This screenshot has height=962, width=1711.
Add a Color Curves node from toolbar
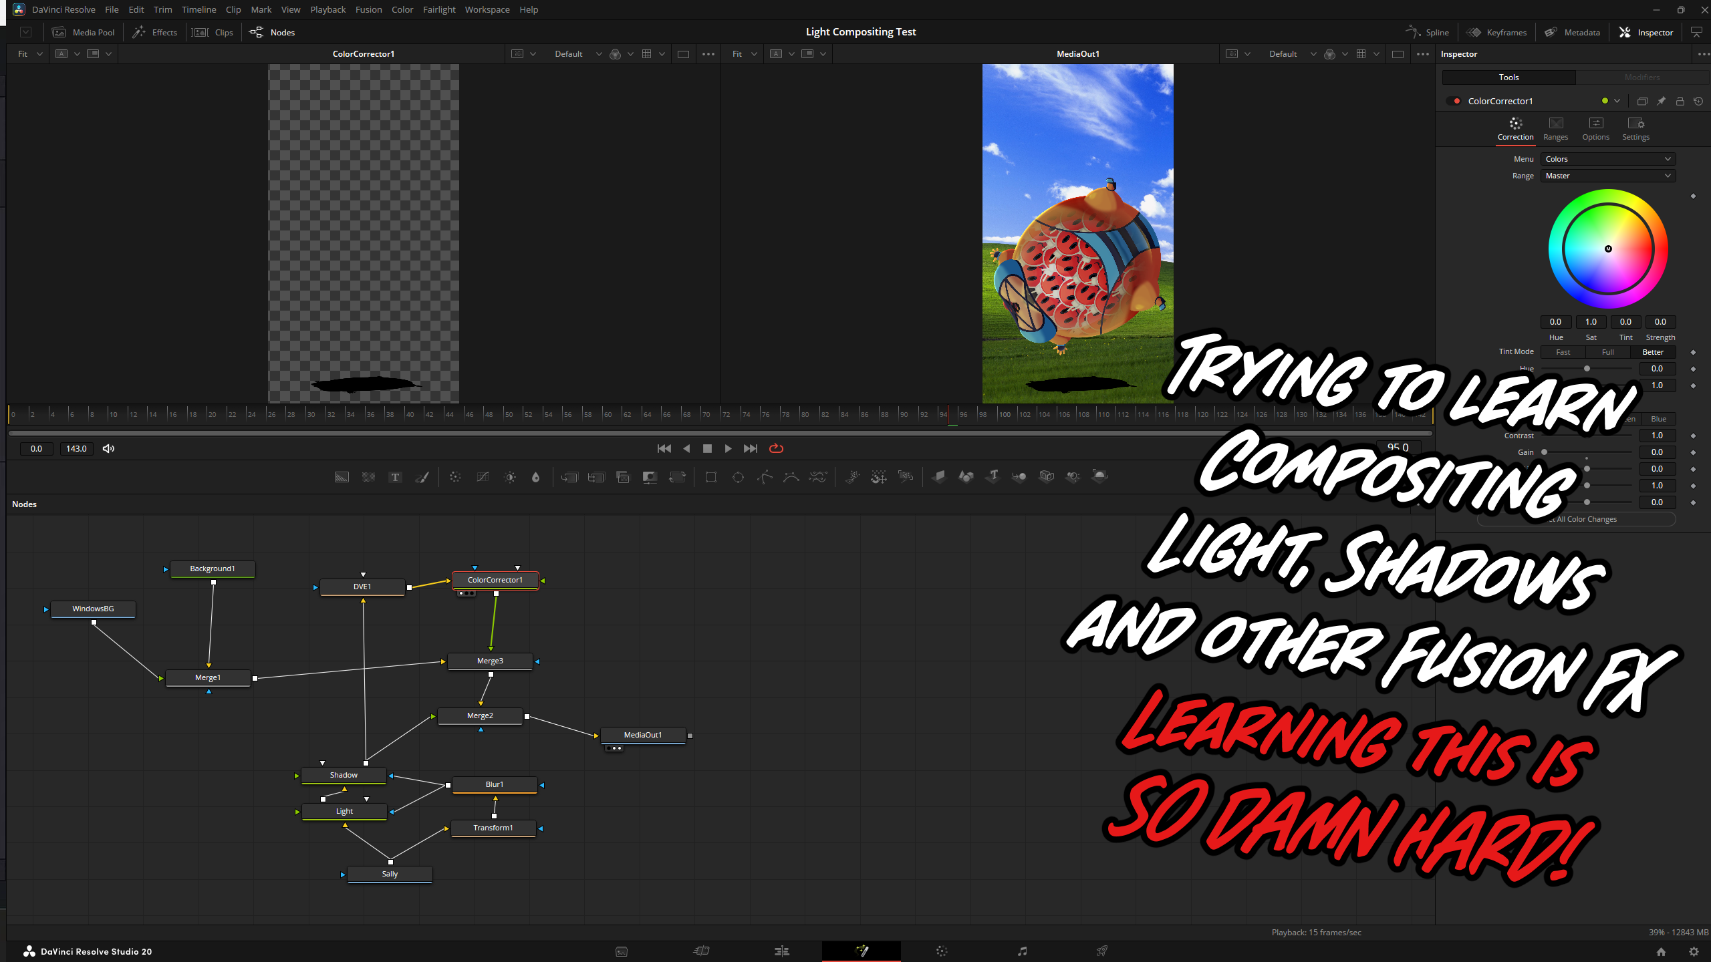(x=483, y=477)
